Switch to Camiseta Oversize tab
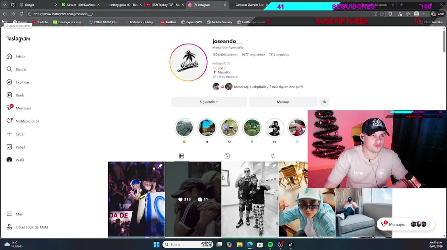This screenshot has width=447, height=250. click(249, 5)
